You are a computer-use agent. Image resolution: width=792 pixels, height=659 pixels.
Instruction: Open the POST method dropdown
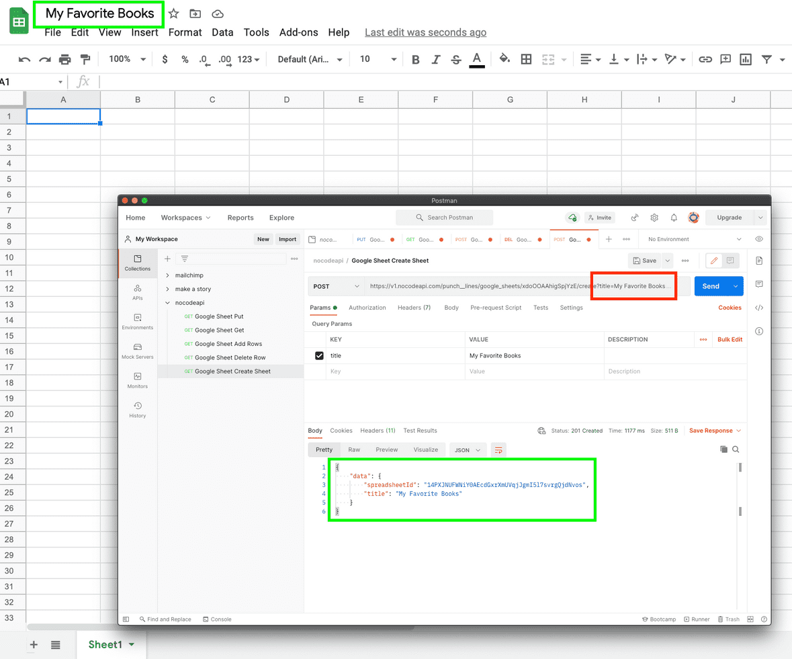(x=335, y=285)
